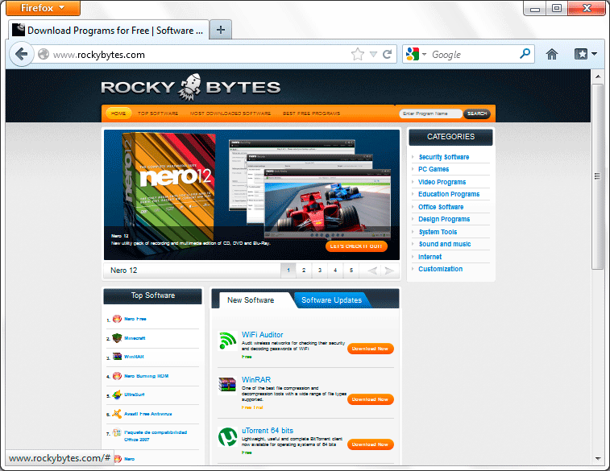The height and width of the screenshot is (471, 610).
Task: Open the WiFi Auditor title link
Action: click(x=262, y=335)
